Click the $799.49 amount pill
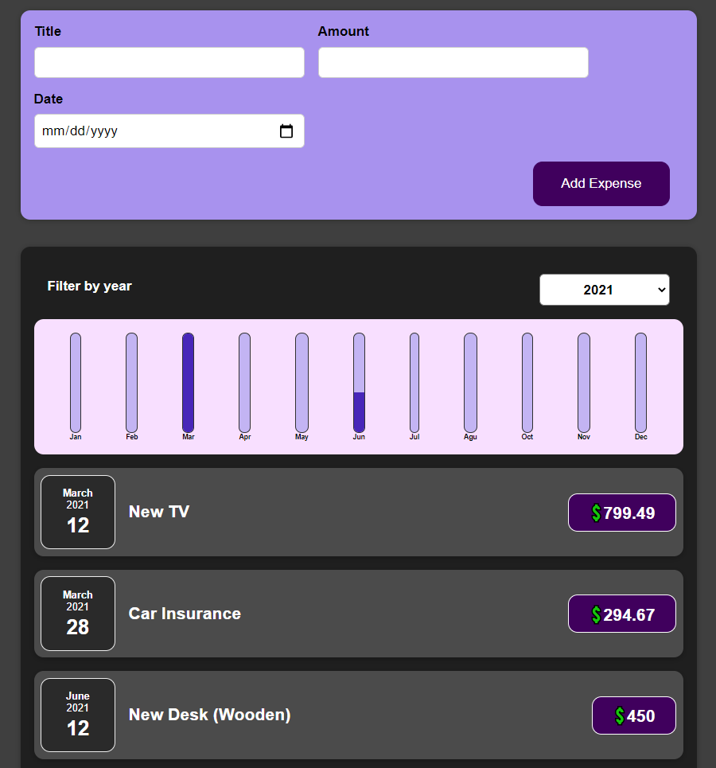The height and width of the screenshot is (768, 716). point(621,513)
